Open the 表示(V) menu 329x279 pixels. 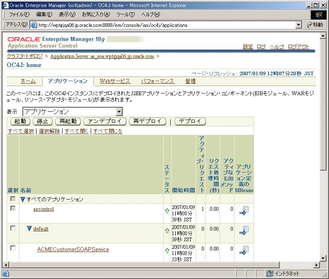[x=67, y=14]
